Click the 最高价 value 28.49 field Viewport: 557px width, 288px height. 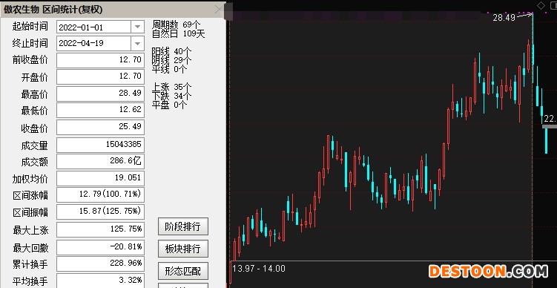(x=101, y=94)
